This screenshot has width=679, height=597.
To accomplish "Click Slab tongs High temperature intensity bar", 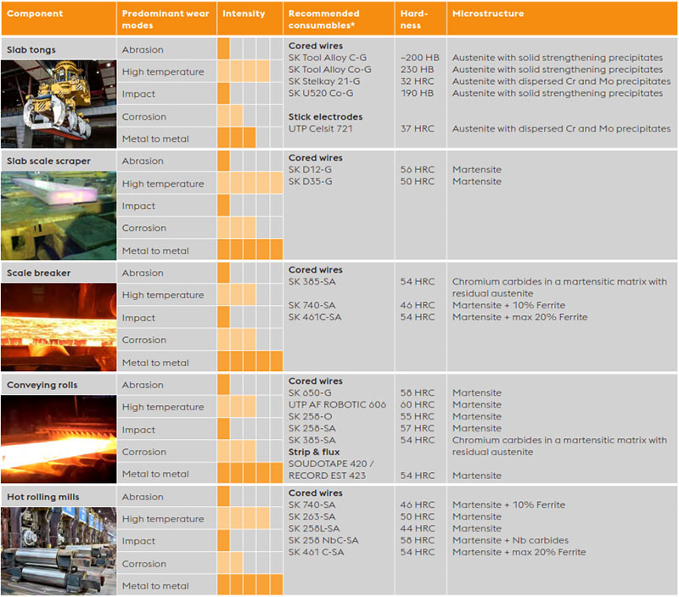I will [244, 71].
